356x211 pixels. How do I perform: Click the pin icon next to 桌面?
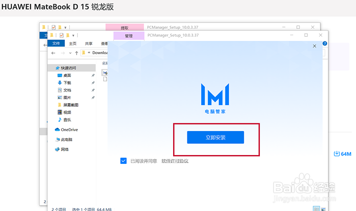pyautogui.click(x=93, y=75)
